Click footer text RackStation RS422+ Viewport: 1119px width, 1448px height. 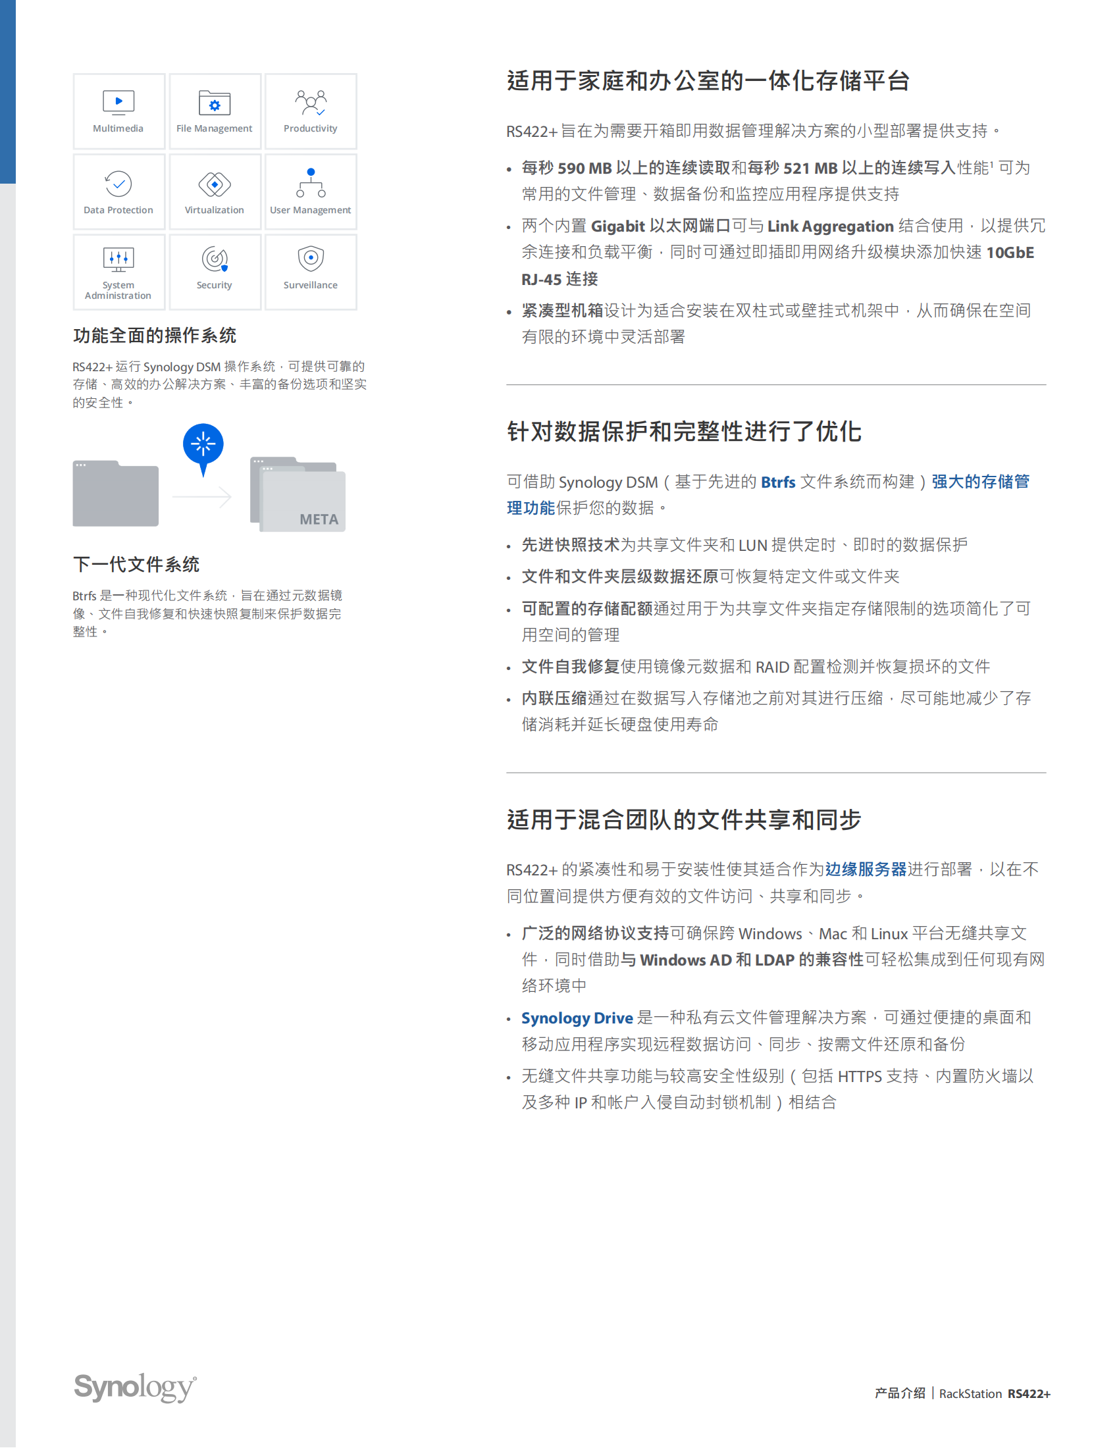point(995,1393)
